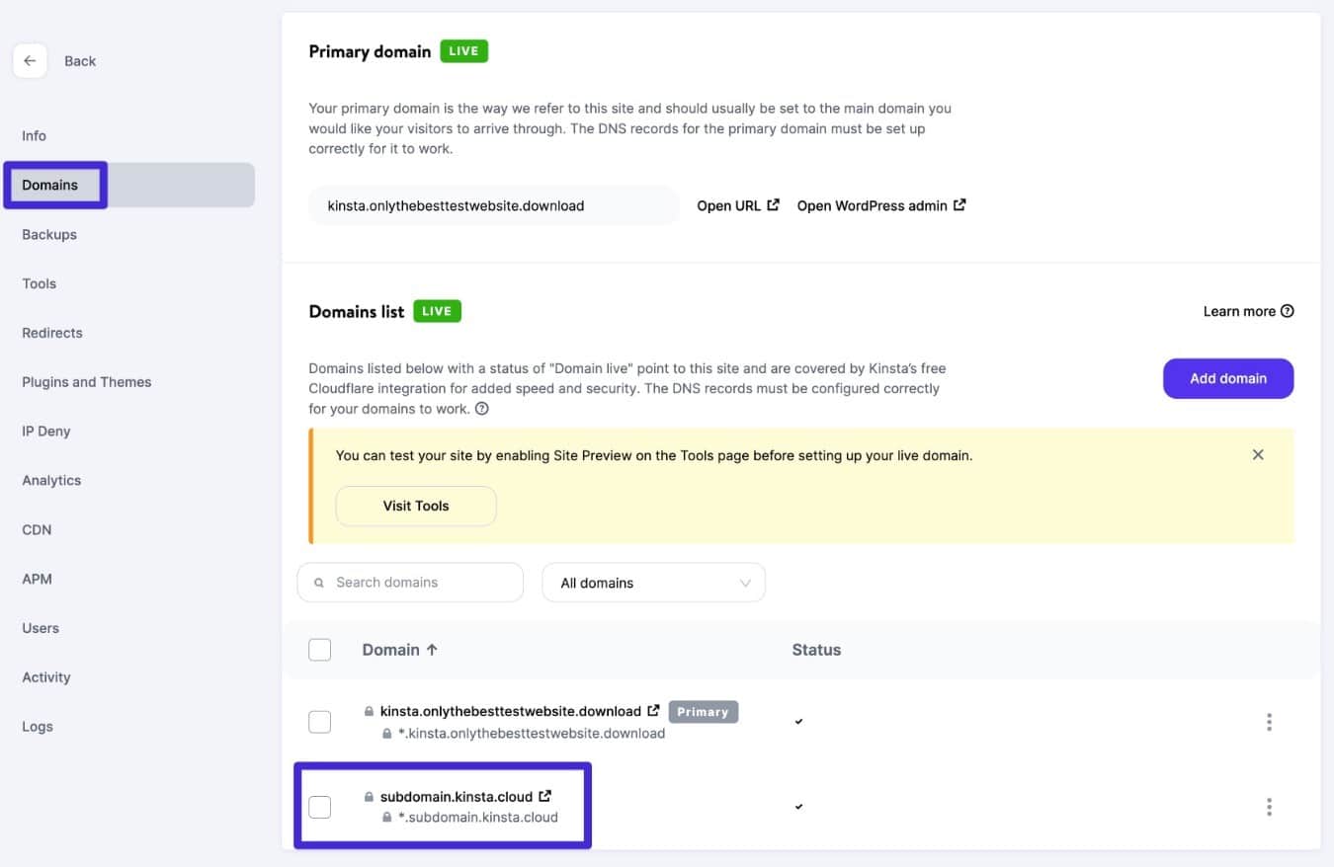Viewport: 1334px width, 867px height.
Task: Dismiss the Site Preview notice banner
Action: (1258, 454)
